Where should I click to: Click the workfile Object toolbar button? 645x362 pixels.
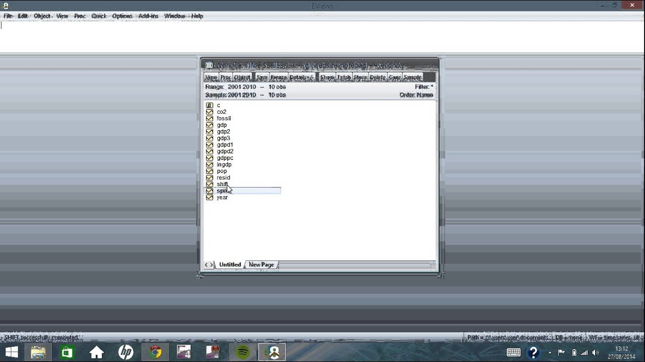[242, 77]
